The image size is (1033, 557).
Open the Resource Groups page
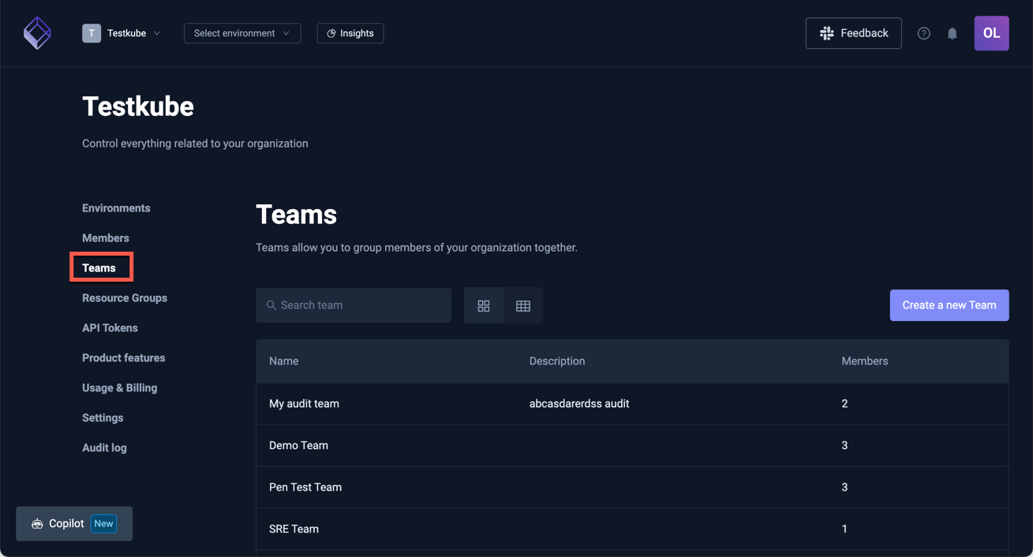(124, 297)
